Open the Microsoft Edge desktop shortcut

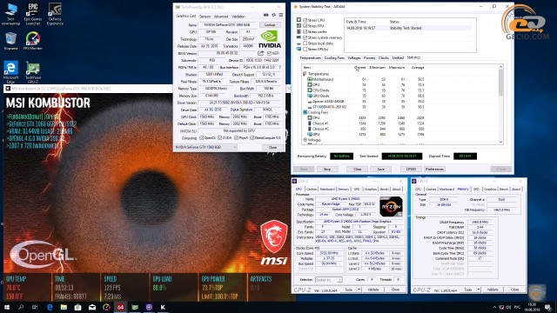10,71
